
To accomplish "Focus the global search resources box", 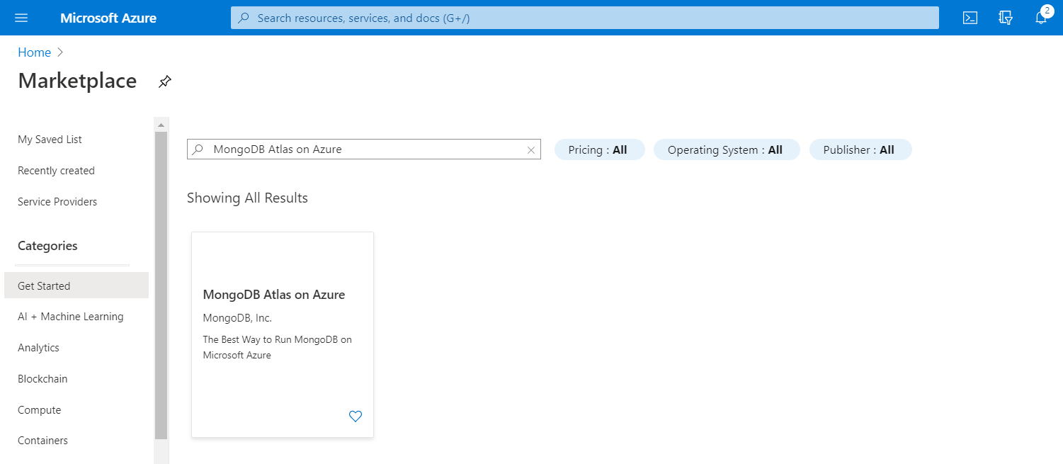I will point(584,18).
